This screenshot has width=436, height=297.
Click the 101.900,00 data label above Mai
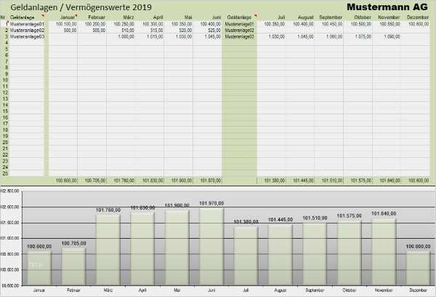pos(177,205)
